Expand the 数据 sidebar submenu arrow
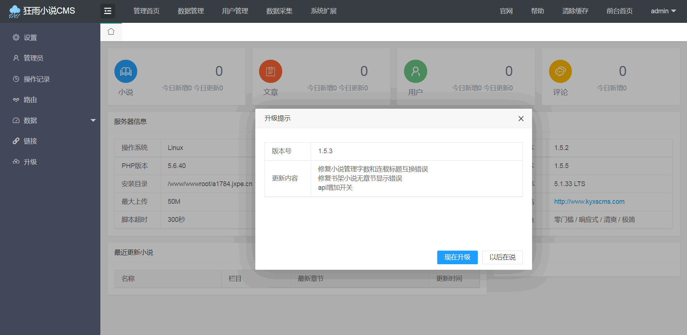This screenshot has height=335, width=687. coord(93,121)
